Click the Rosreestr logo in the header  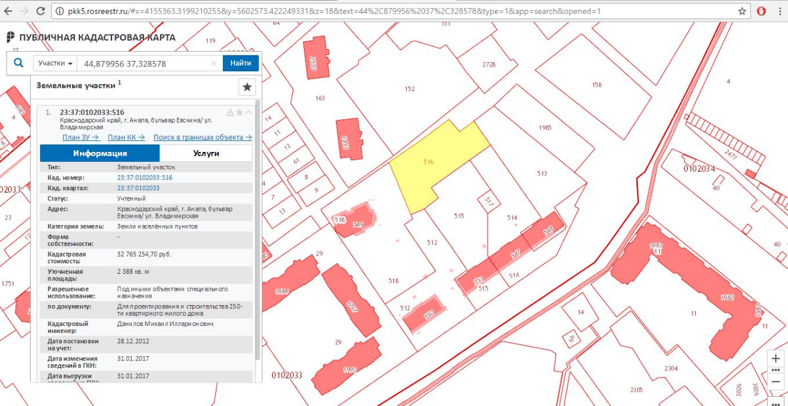pyautogui.click(x=10, y=37)
